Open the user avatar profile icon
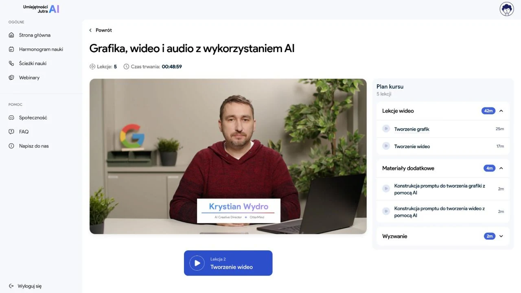Screen dimensions: 521x293 click(x=507, y=9)
